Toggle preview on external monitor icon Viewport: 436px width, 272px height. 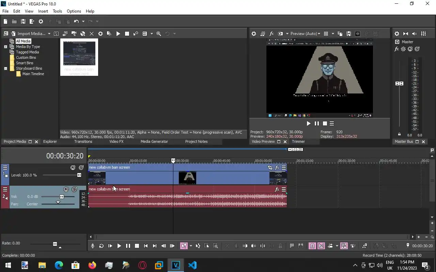pyautogui.click(x=263, y=34)
